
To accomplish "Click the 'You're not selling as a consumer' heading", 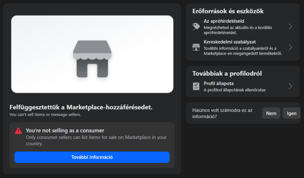I will tap(65, 130).
